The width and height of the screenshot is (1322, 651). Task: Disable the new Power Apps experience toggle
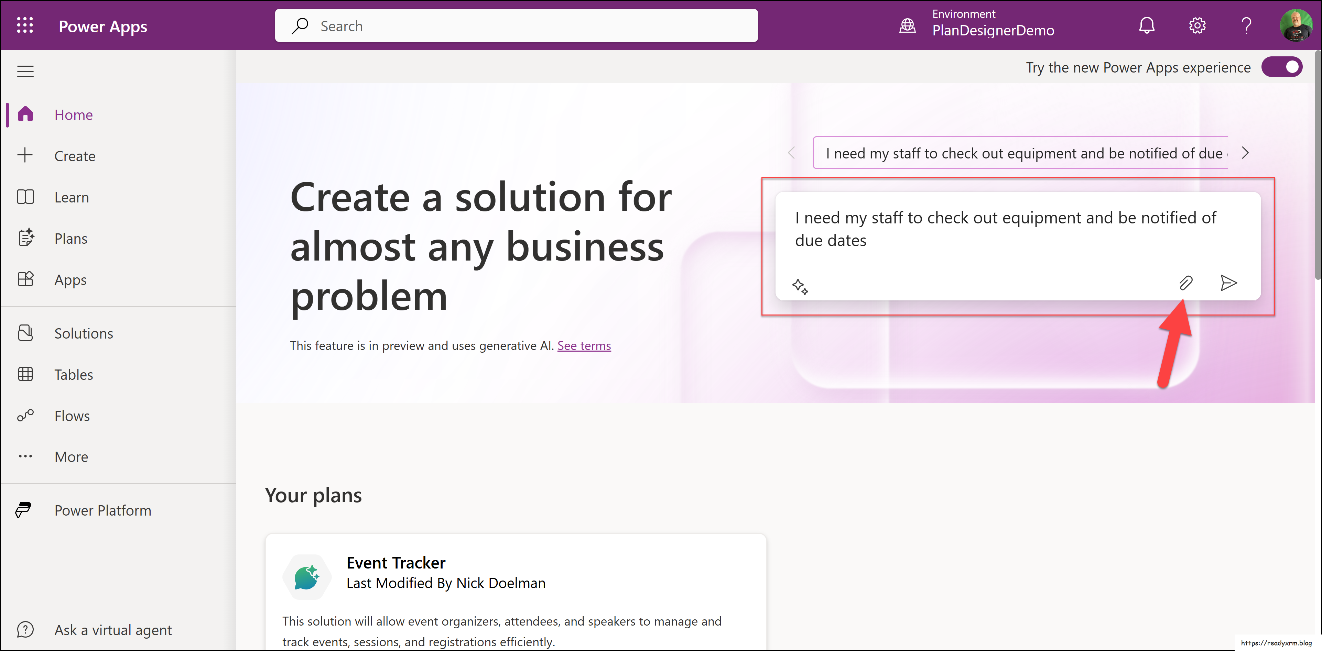[x=1282, y=67]
